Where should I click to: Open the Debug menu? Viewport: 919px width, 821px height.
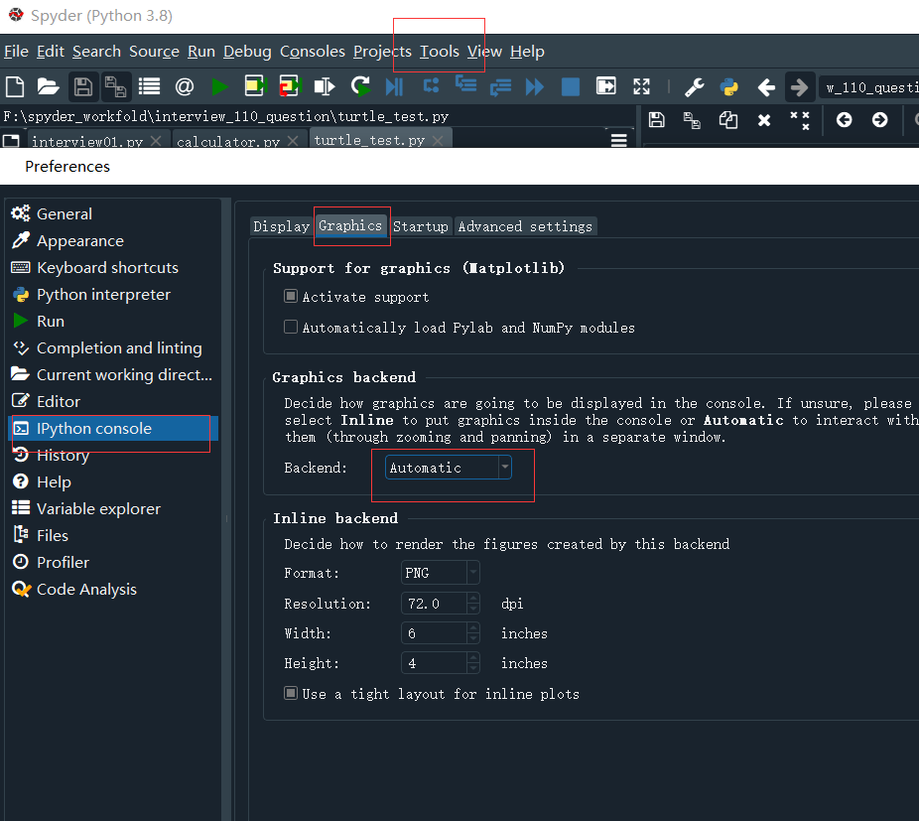click(x=247, y=52)
